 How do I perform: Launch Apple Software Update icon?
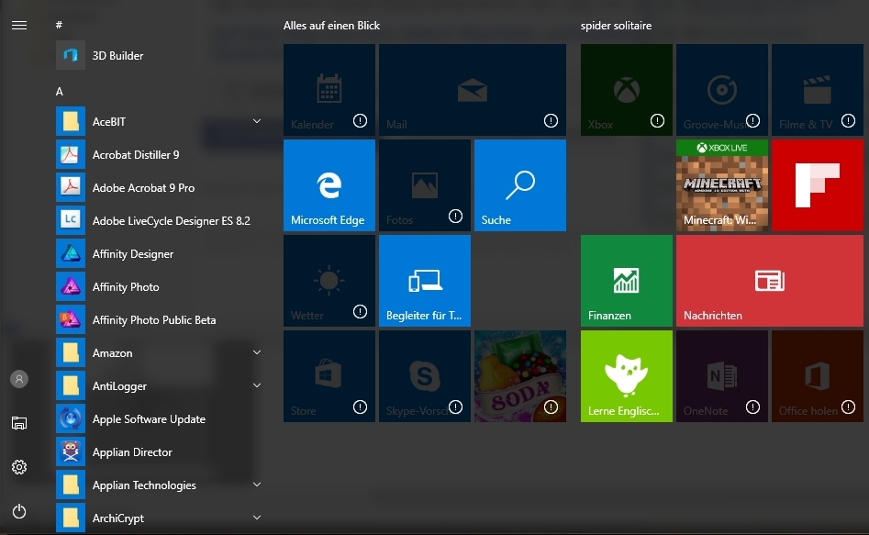[x=71, y=419]
